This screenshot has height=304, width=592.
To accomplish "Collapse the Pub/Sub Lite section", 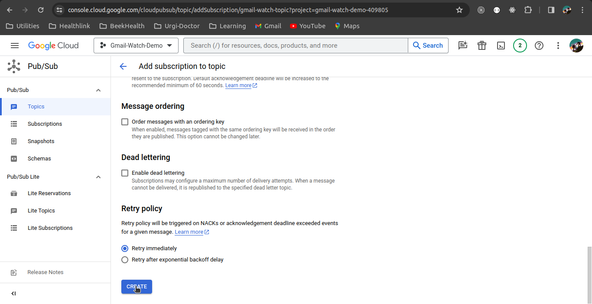I will [98, 177].
